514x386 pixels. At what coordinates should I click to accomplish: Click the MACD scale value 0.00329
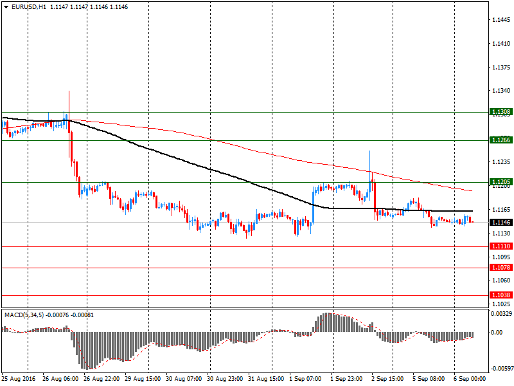click(x=501, y=314)
